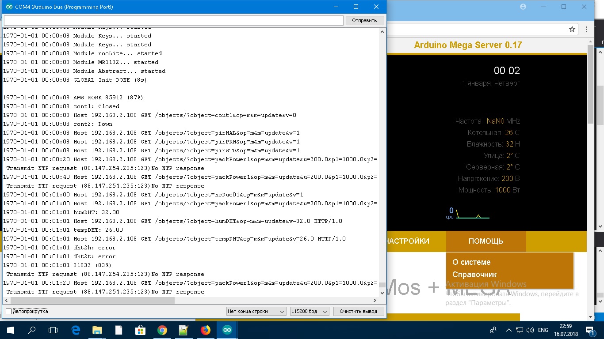Show hidden system tray icons
This screenshot has width=604, height=339.
(x=508, y=330)
